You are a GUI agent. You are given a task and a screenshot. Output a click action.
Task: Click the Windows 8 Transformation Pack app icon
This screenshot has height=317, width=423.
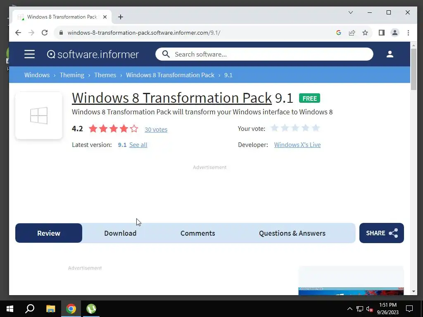point(39,116)
